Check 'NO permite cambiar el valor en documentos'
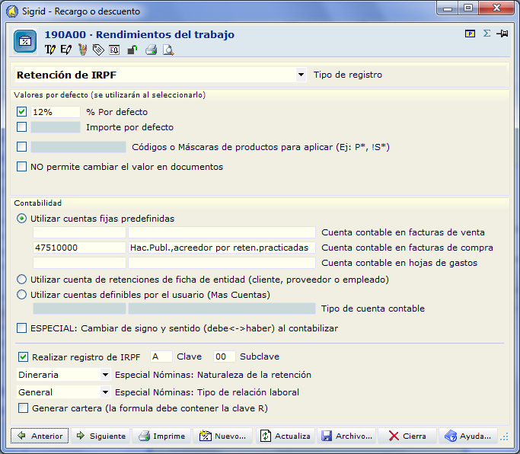 click(21, 167)
